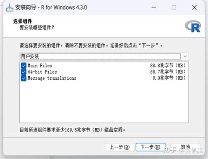The width and height of the screenshot is (208, 159).
Task: Click the instruction text about selecting components
Action: pyautogui.click(x=91, y=46)
